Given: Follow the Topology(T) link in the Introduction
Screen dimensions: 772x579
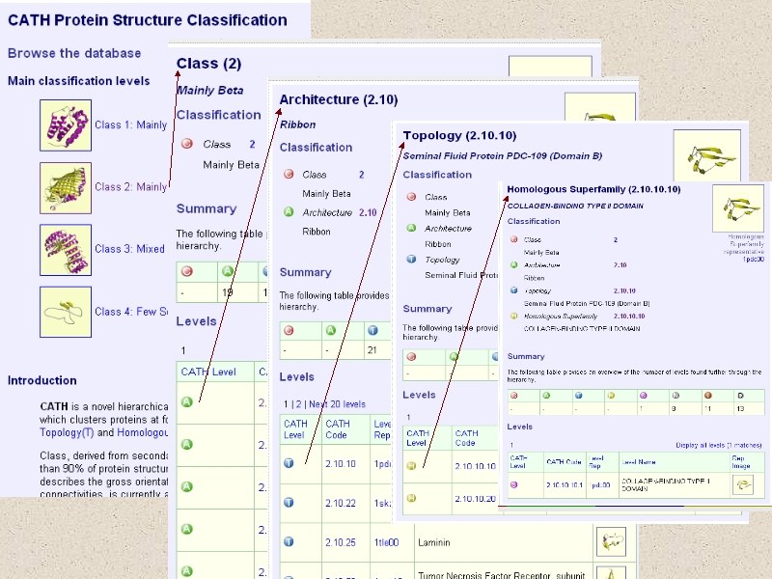Looking at the screenshot, I should coord(67,432).
